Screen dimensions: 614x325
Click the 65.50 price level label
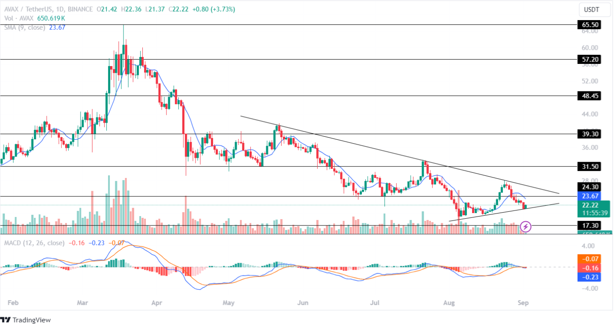click(588, 25)
